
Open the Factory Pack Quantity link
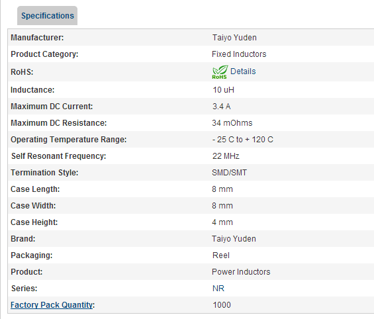[52, 304]
